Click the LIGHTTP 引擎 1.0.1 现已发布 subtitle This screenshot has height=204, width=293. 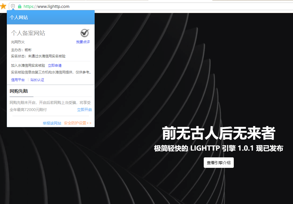[219, 148]
